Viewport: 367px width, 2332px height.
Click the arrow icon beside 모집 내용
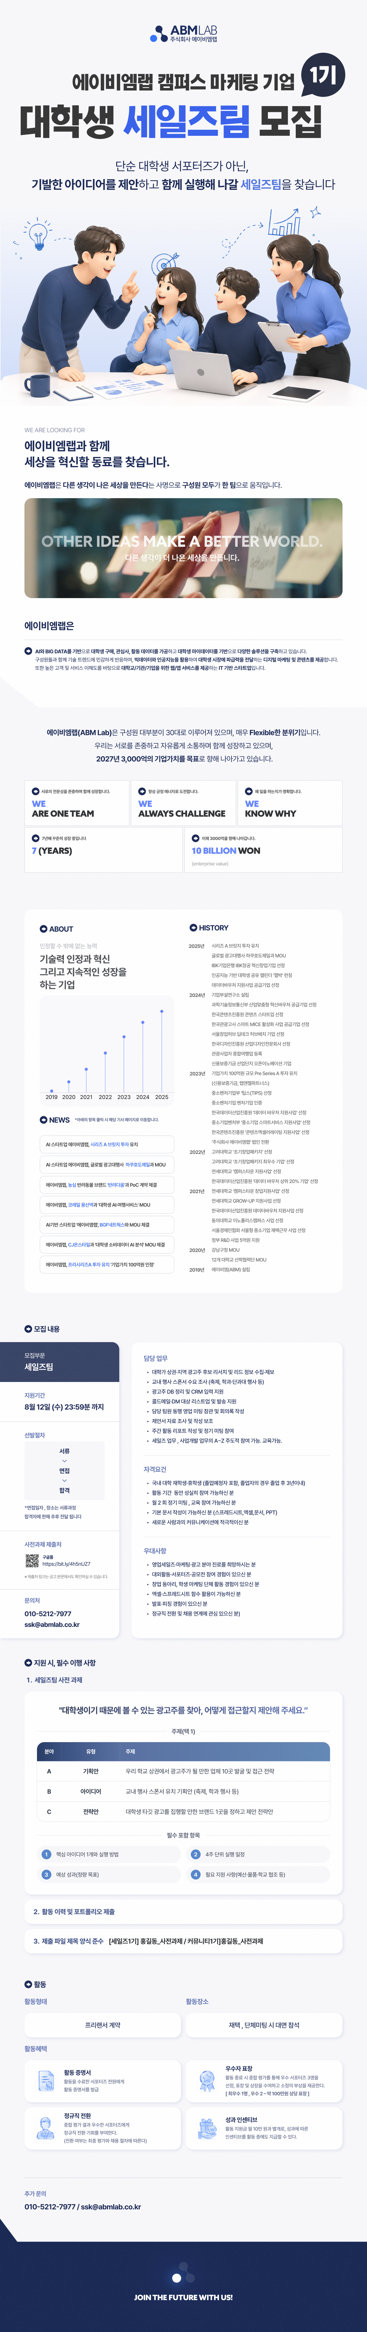coord(28,1329)
